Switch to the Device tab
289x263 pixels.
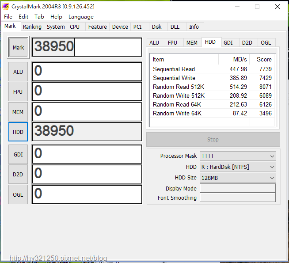[120, 27]
